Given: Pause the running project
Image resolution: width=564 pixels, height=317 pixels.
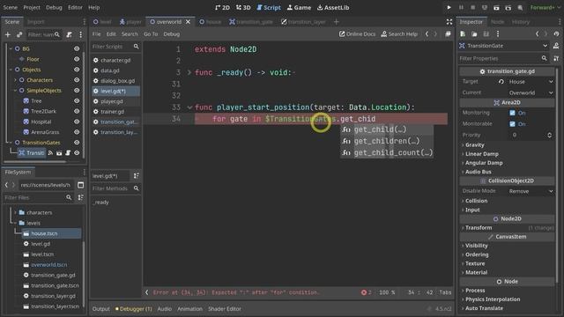Looking at the screenshot, I should tap(461, 8).
